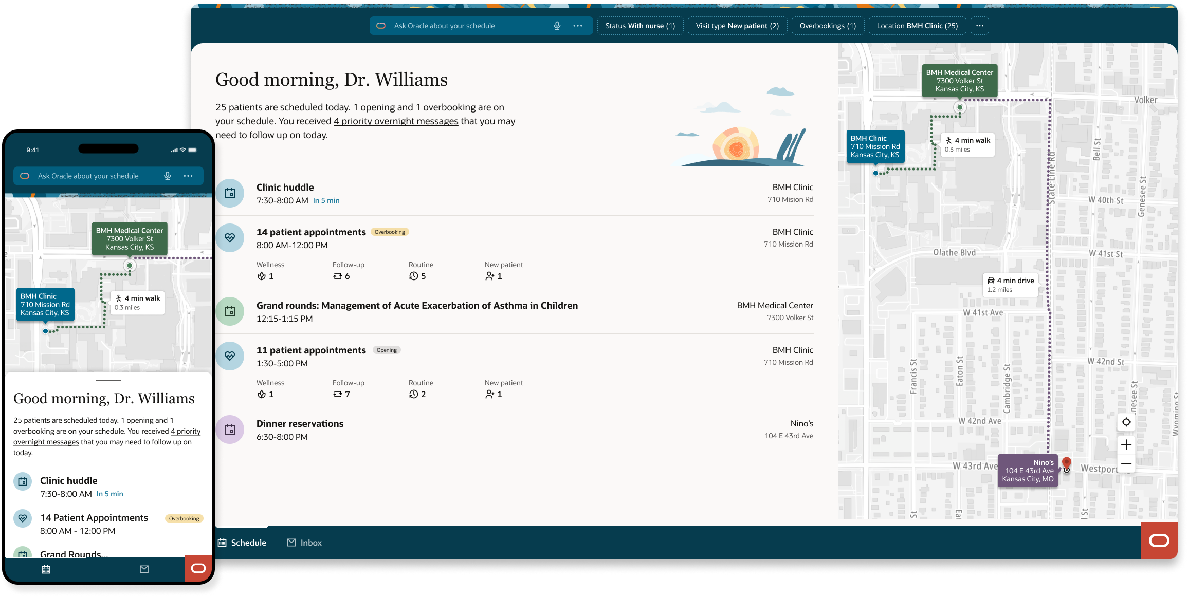
Task: Click the red Oracle button on mobile
Action: coord(198,568)
